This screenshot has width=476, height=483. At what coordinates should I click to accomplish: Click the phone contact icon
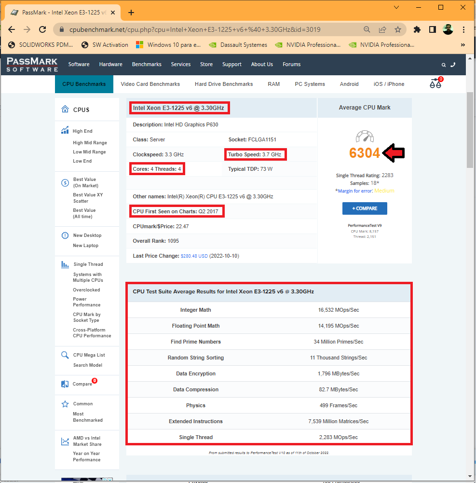click(x=453, y=65)
